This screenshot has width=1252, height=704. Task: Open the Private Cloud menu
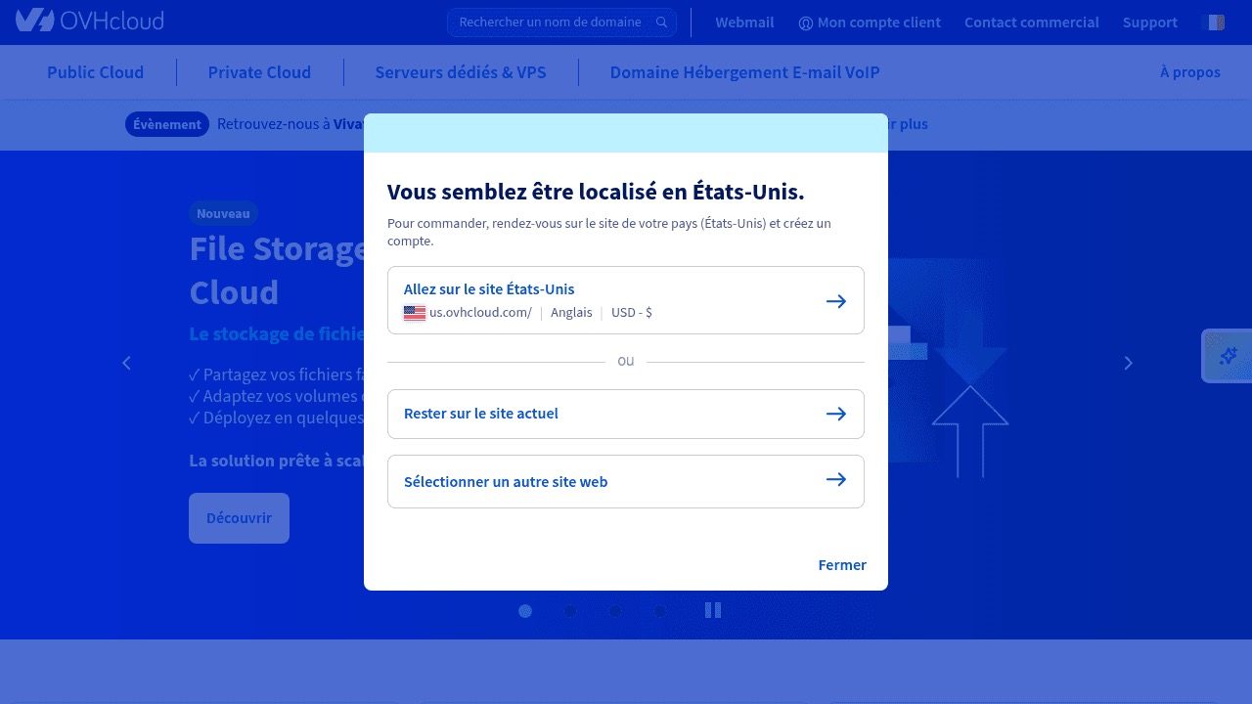tap(259, 72)
